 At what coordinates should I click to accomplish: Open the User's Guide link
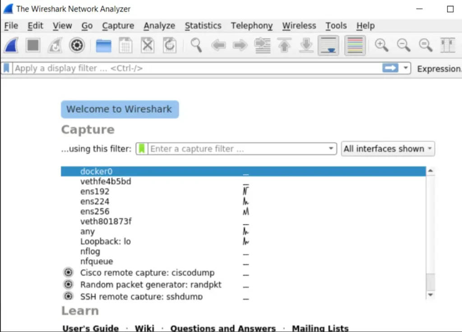tap(91, 328)
